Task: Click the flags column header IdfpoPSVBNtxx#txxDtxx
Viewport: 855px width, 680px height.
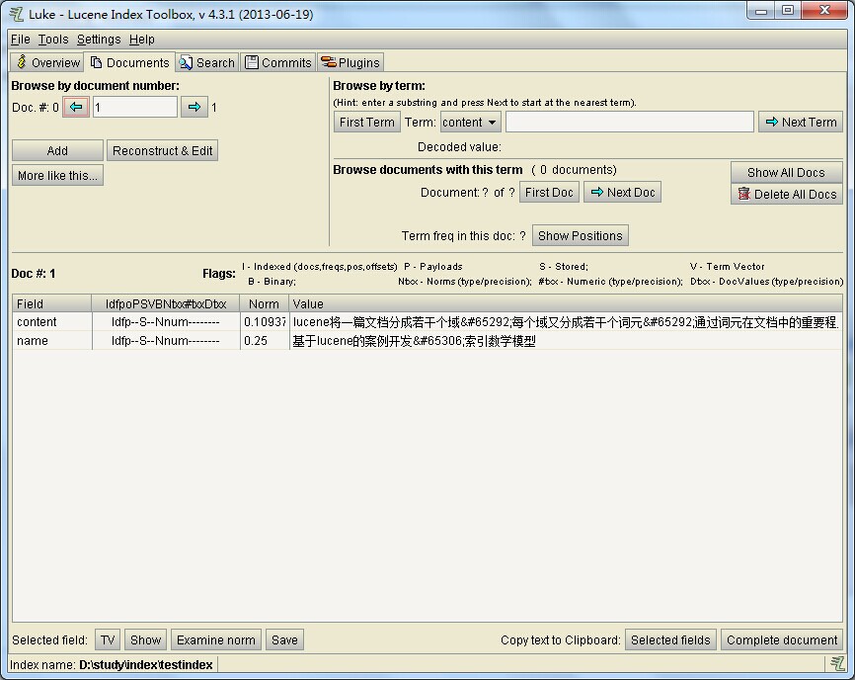Action: coord(166,304)
